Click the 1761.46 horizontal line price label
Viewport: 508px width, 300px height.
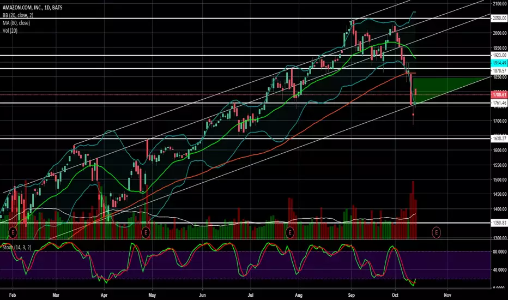point(499,103)
